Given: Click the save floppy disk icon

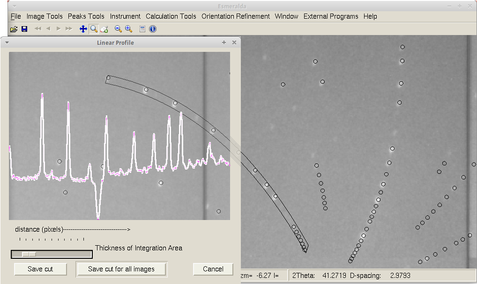Looking at the screenshot, I should coord(24,29).
